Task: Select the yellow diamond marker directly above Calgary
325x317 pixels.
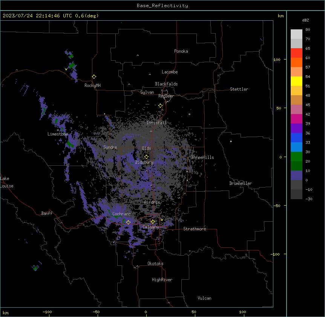Action: 153,222
